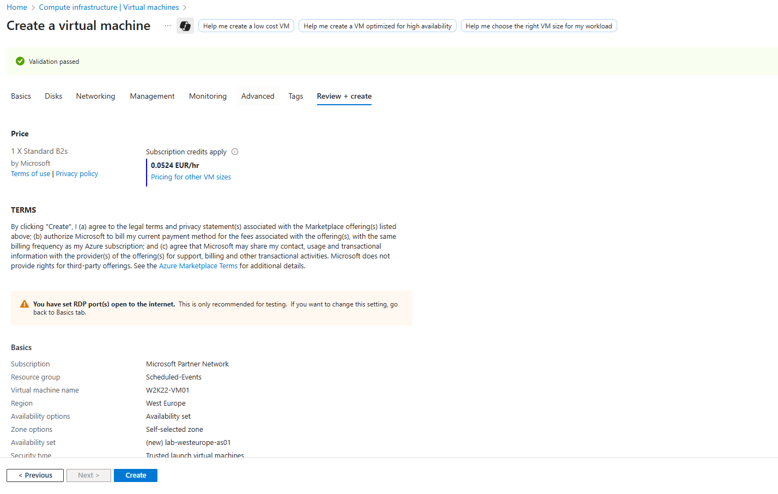Open Pricing for other VM sizes link
The height and width of the screenshot is (494, 778).
point(191,177)
